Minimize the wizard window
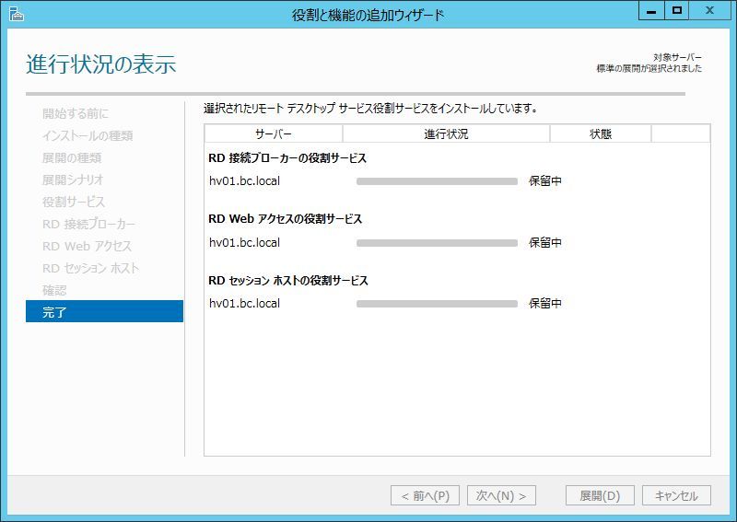 tap(651, 10)
